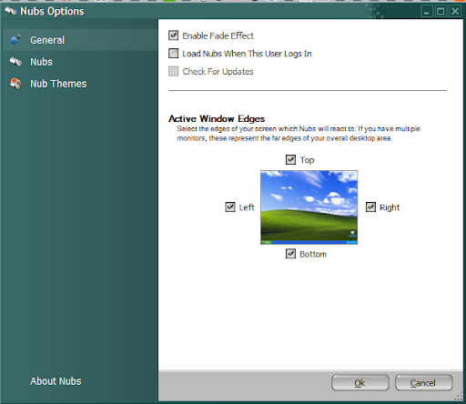Toggle the Check For Updates checkbox
The image size is (466, 404).
173,71
